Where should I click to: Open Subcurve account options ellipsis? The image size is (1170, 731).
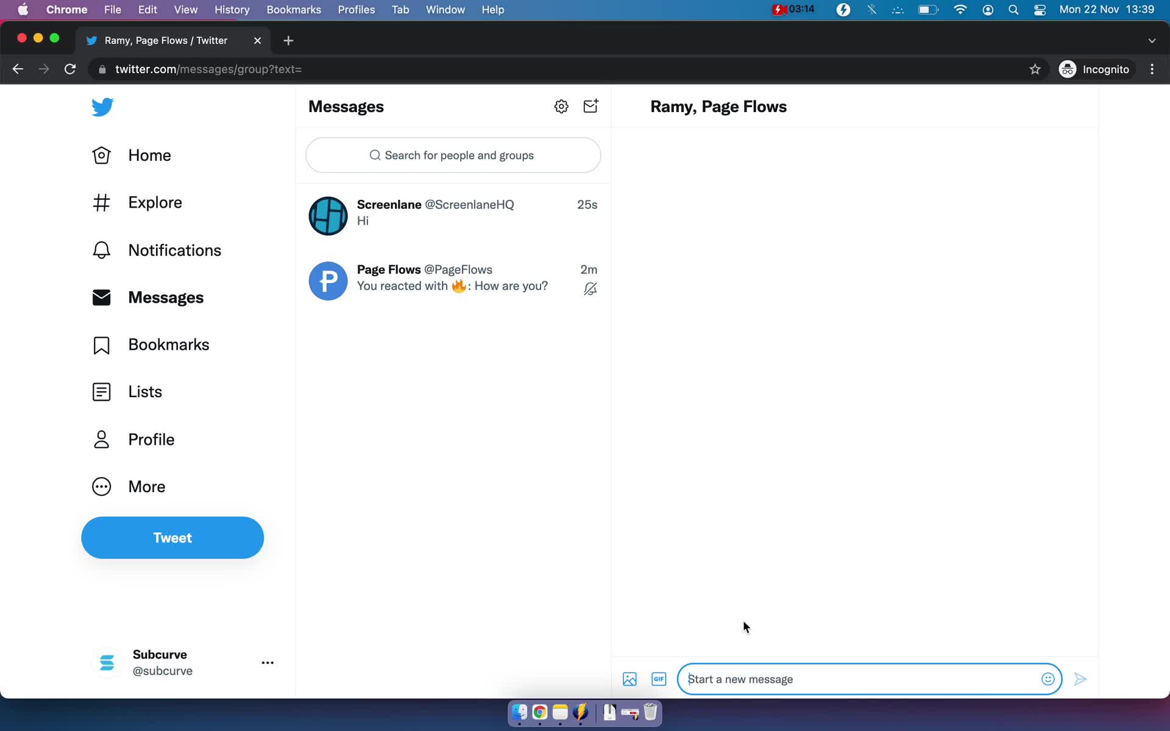pos(268,663)
